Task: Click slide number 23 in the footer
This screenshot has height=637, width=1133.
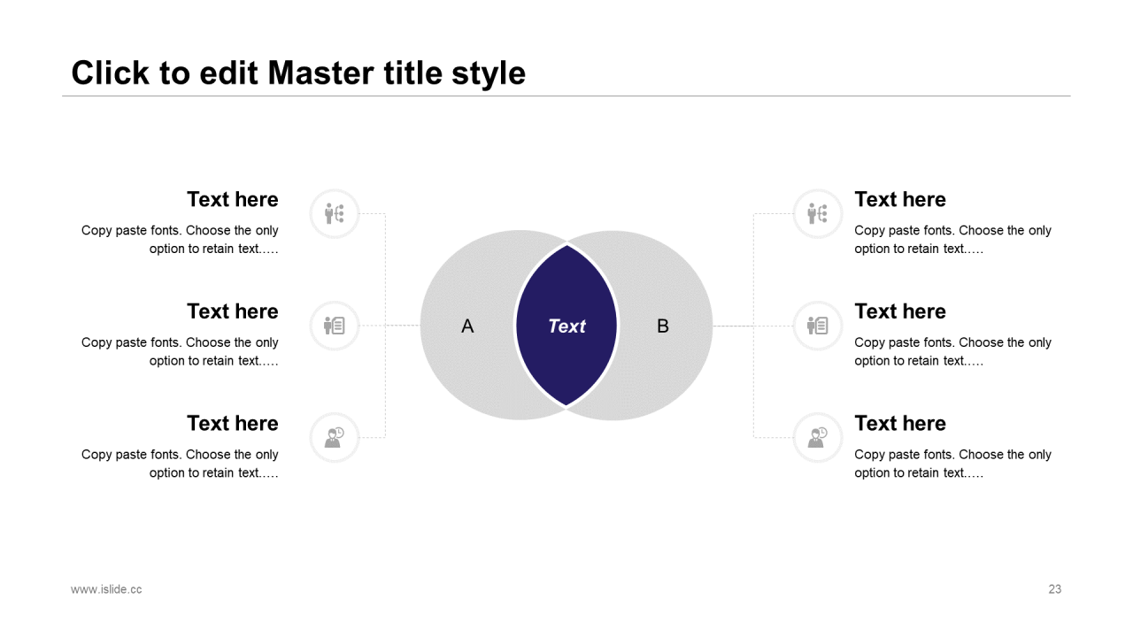Action: [x=1054, y=589]
